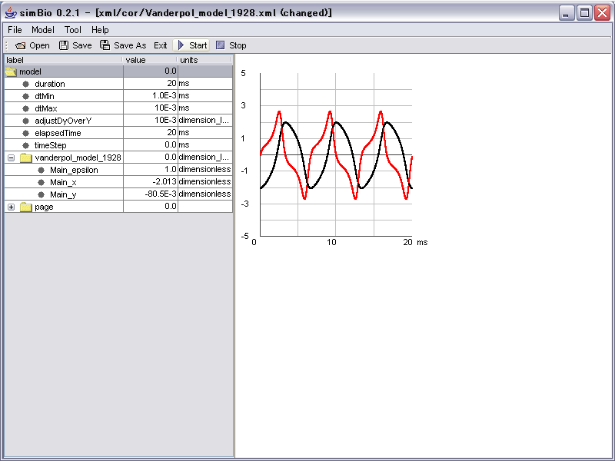Click the Open folder icon in toolbar
The width and height of the screenshot is (615, 461).
coord(20,45)
